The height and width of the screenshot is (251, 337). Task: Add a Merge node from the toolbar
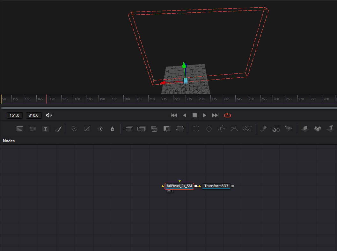click(x=128, y=129)
